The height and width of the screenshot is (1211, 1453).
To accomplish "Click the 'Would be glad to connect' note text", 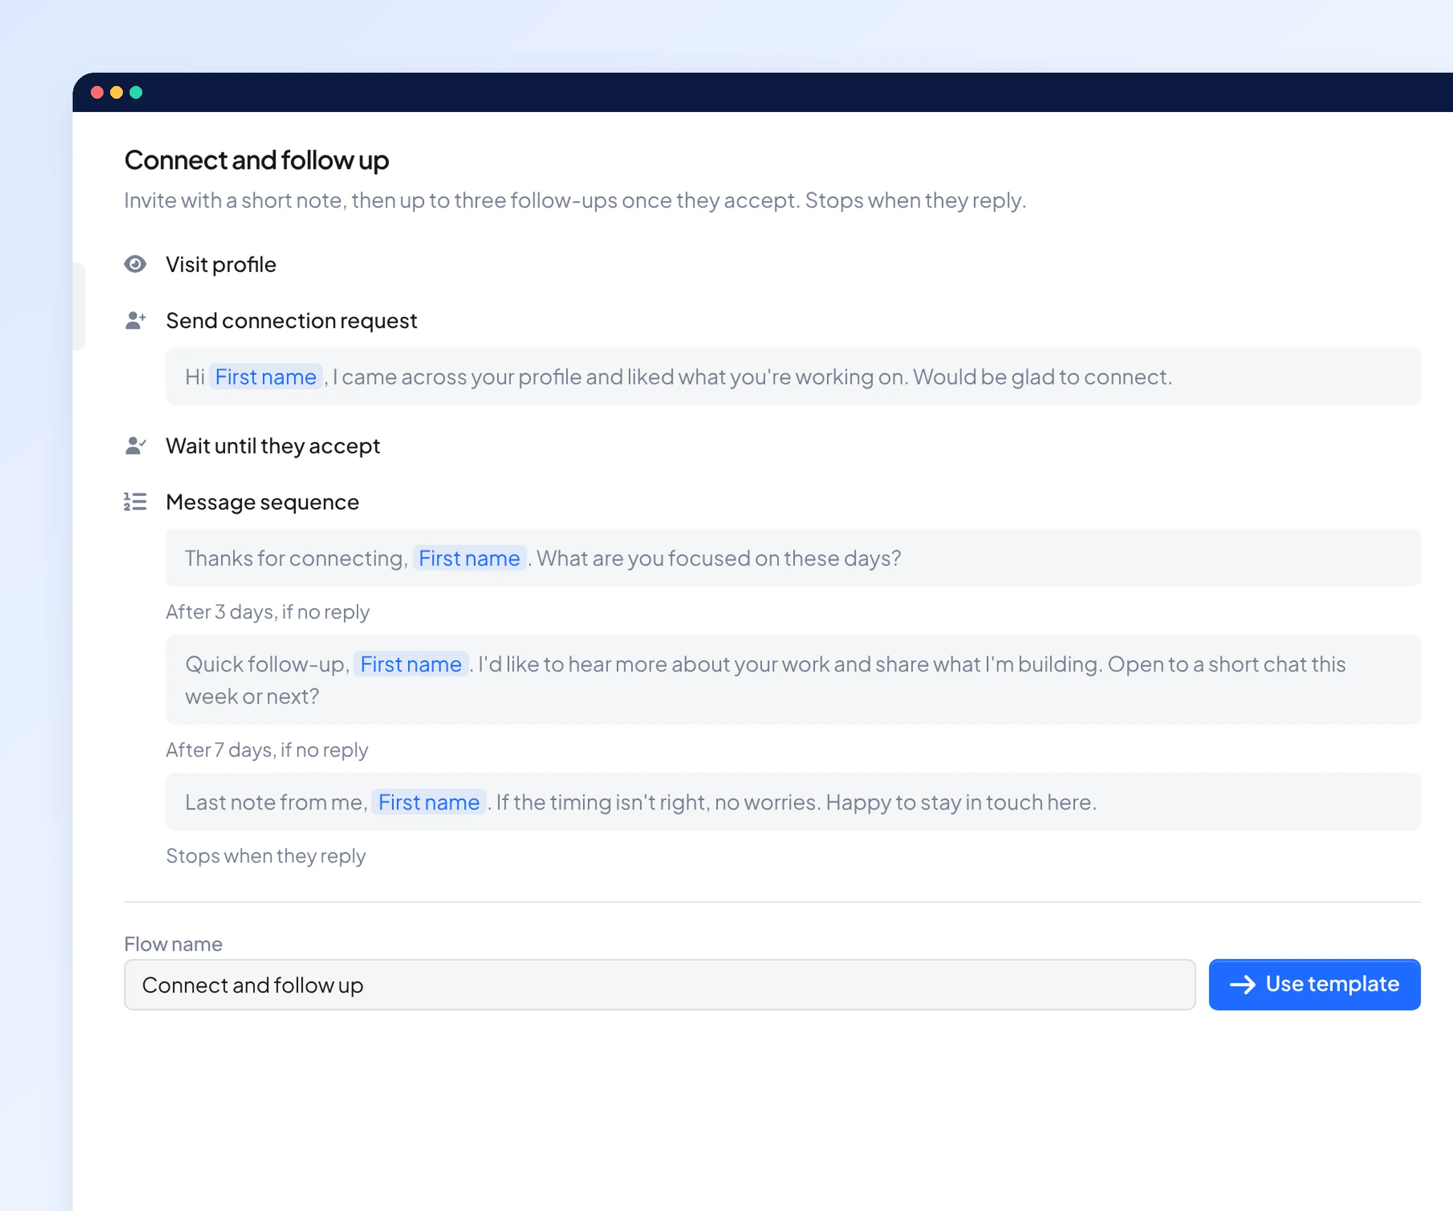I will [1042, 377].
